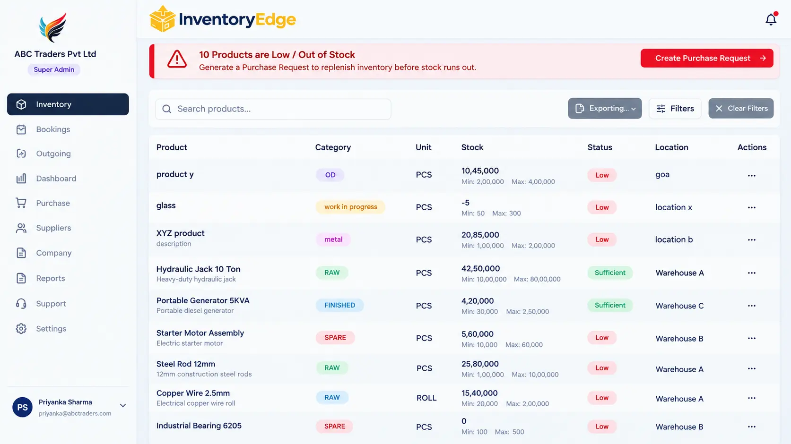Click the Product column header
The height and width of the screenshot is (444, 791).
[172, 147]
